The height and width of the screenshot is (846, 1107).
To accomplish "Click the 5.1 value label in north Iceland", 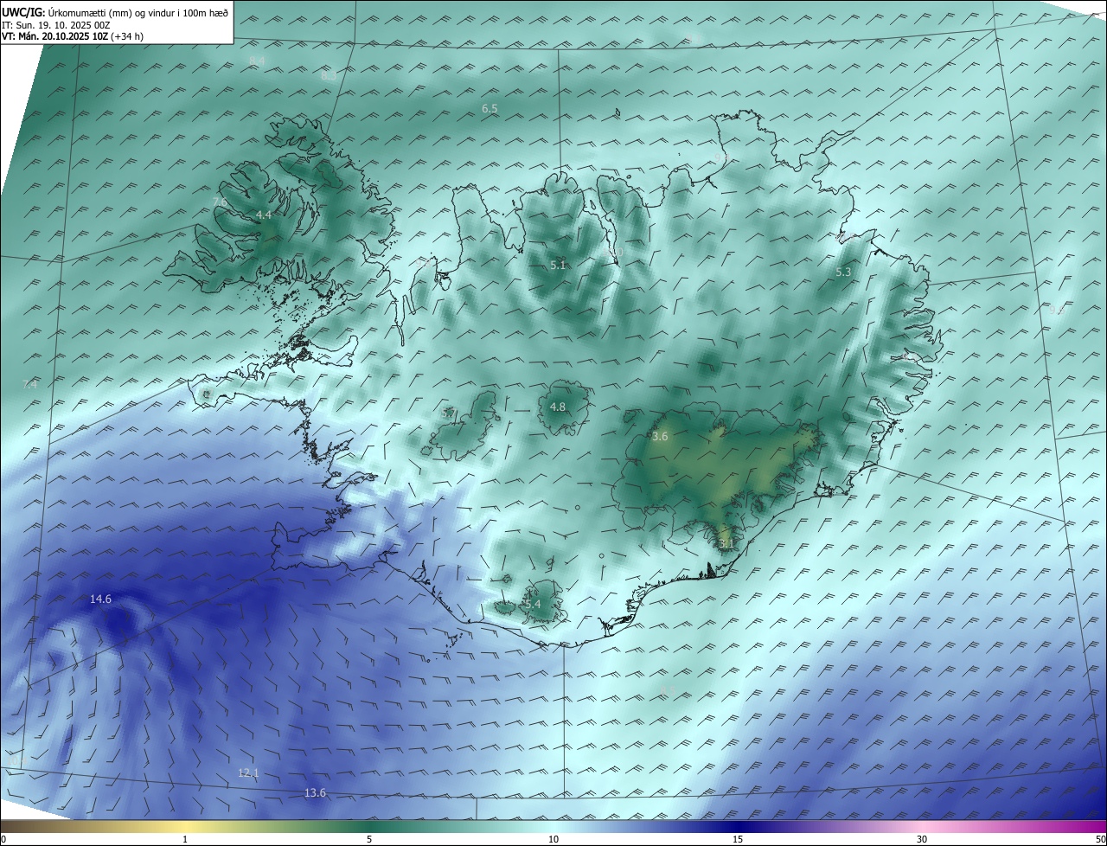I will point(558,265).
